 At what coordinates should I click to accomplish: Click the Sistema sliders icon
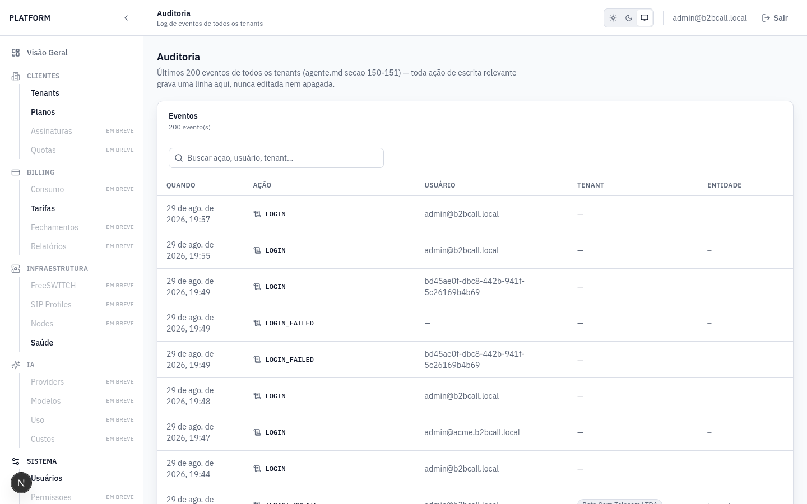16,461
